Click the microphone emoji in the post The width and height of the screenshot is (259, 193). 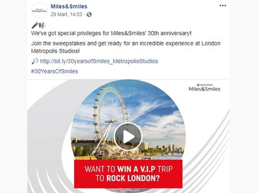(35, 25)
